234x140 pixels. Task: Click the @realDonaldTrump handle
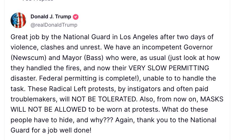pyautogui.click(x=54, y=25)
